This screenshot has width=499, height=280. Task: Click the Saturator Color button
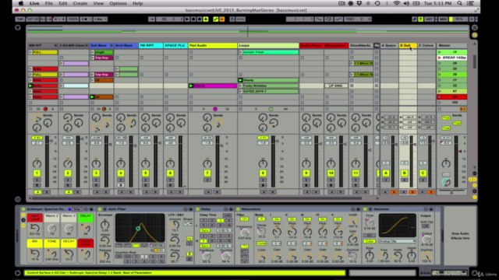coord(369,241)
